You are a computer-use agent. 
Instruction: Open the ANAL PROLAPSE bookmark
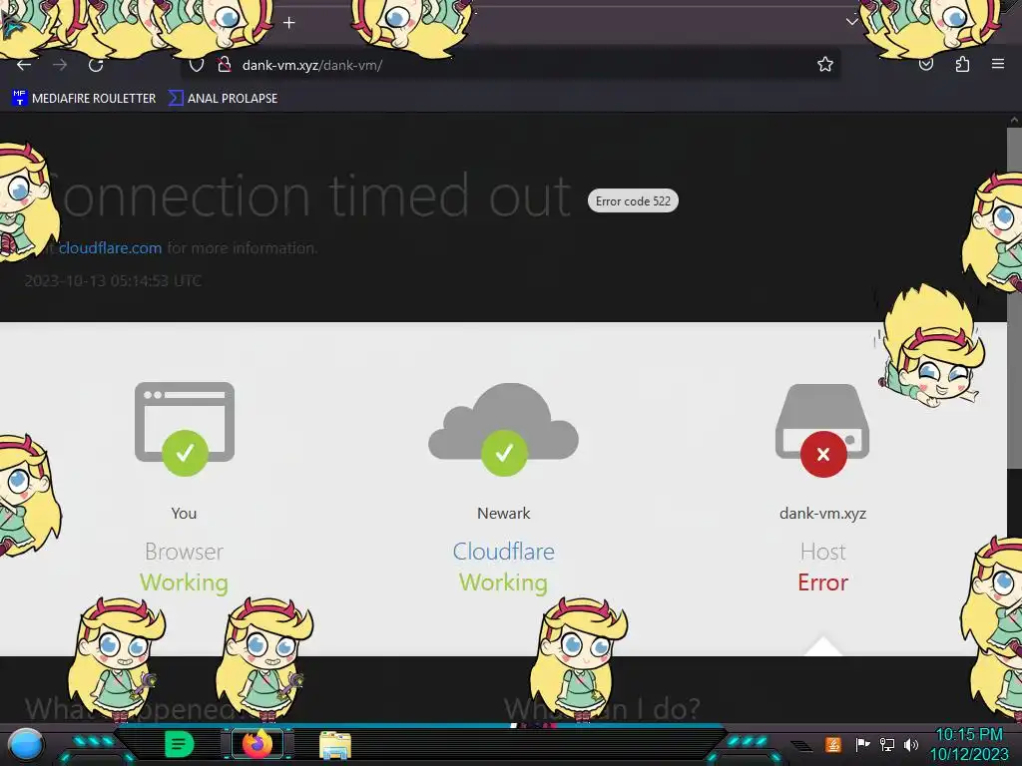[x=223, y=99]
